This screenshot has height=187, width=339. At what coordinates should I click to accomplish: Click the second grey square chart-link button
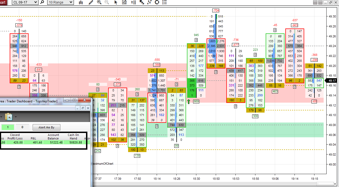point(320,2)
